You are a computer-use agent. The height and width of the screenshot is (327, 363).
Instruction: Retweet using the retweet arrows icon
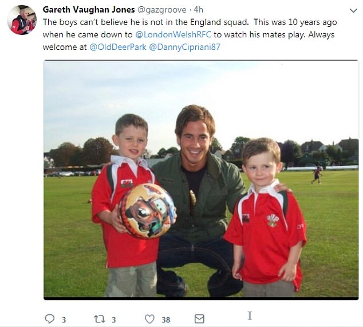[x=100, y=319]
